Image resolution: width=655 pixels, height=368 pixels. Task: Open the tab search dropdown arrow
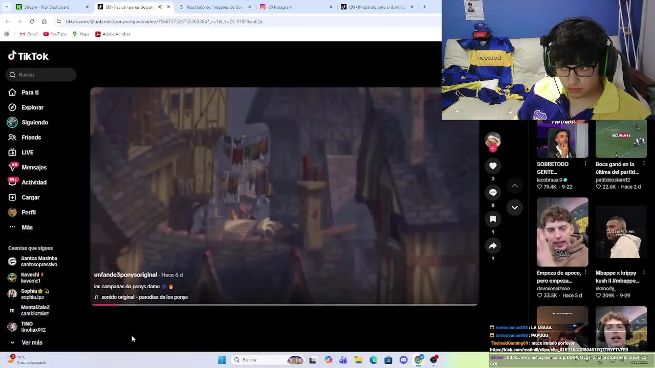[x=6, y=7]
